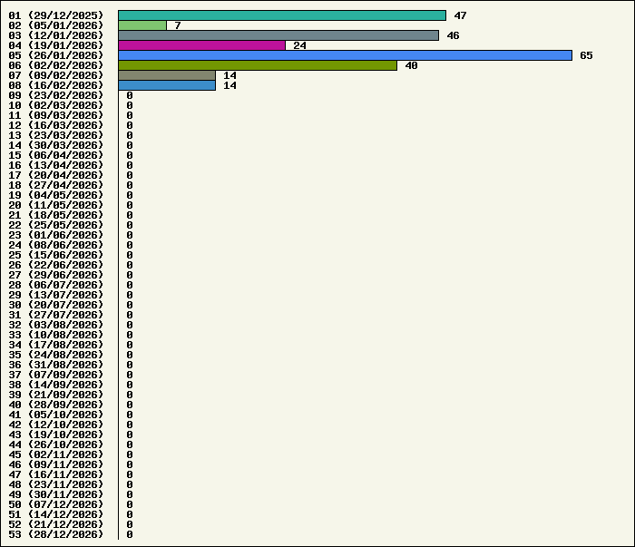Select the row label 53 (28/12/2026)
Image resolution: width=635 pixels, height=547 pixels.
pos(56,534)
